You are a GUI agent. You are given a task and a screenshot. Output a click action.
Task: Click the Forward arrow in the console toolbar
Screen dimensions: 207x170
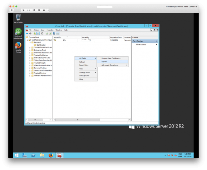click(30, 34)
